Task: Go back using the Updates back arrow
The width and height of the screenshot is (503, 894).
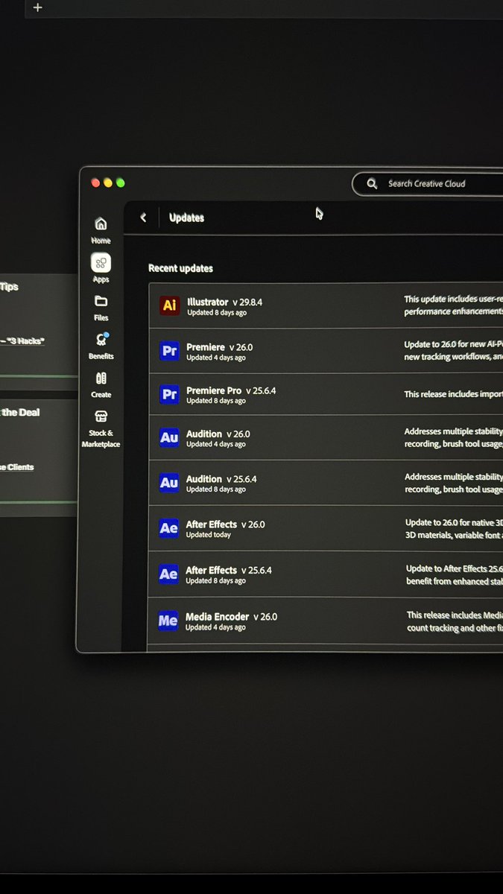Action: tap(143, 218)
